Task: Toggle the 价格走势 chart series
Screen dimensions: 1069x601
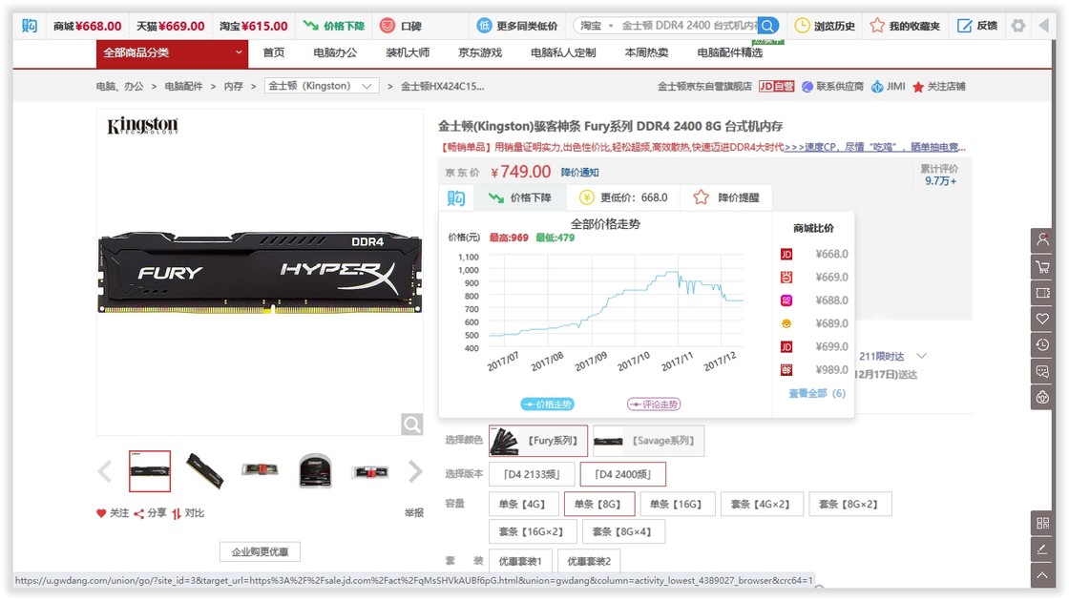Action: (x=548, y=404)
